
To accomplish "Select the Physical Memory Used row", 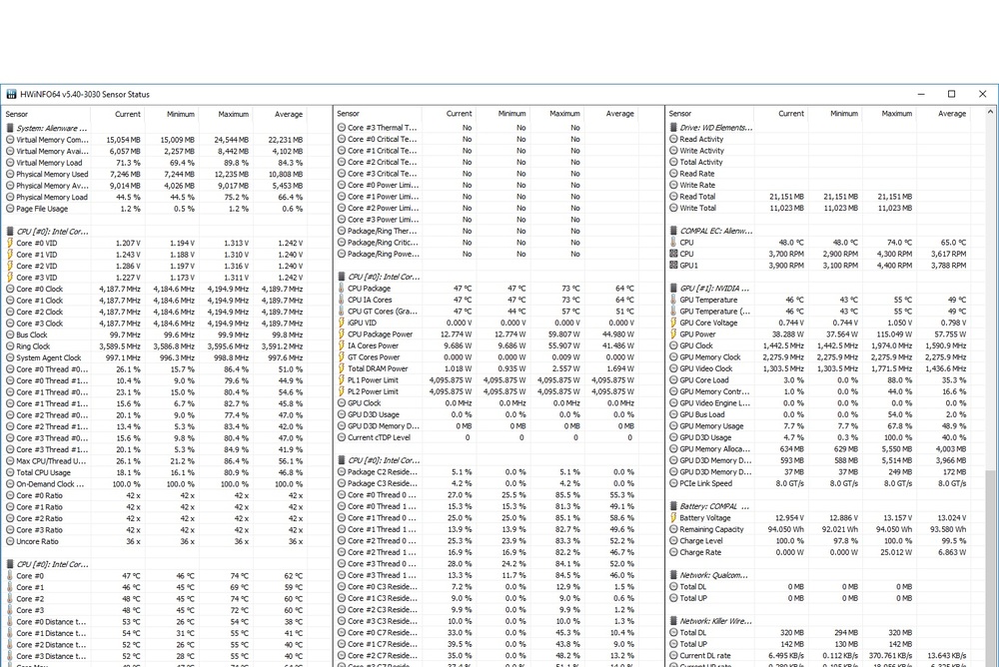I will pyautogui.click(x=52, y=174).
